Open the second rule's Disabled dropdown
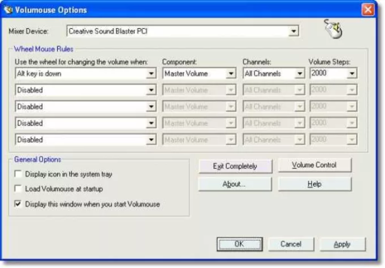The width and height of the screenshot is (385, 268). click(x=86, y=90)
